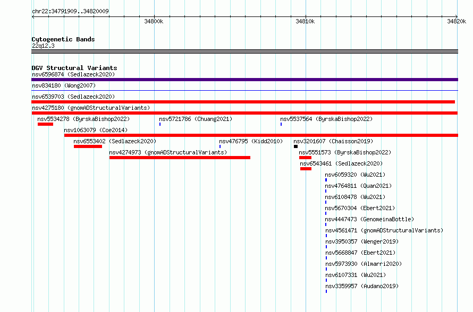Open nsv3201607 (Chaisson2019) label

pyautogui.click(x=333, y=141)
